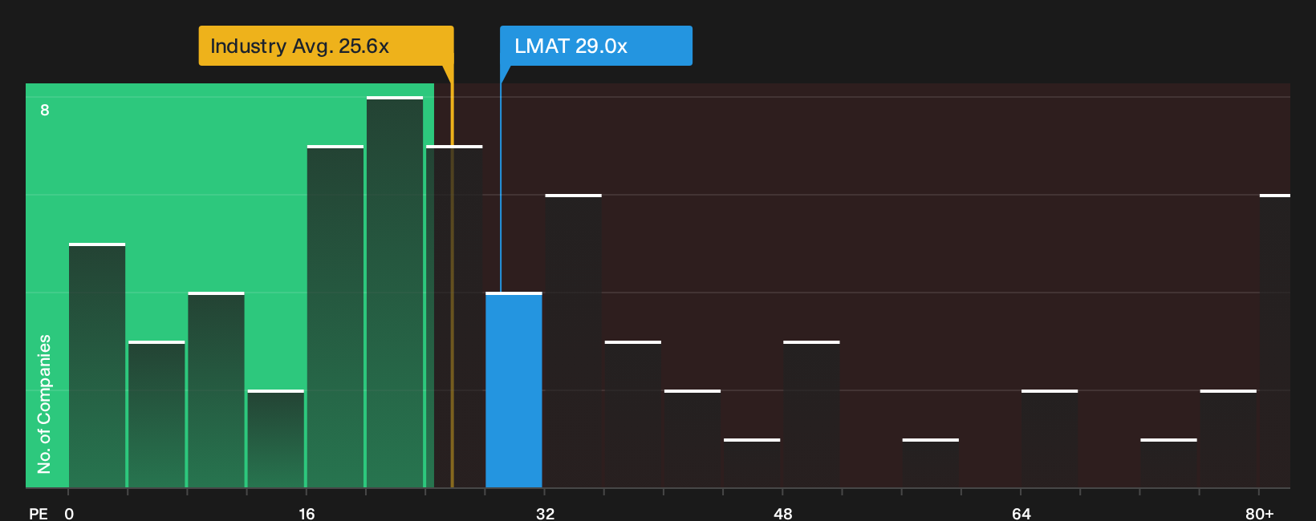Click the 8 y-axis value label
1316x521 pixels.
pos(45,110)
